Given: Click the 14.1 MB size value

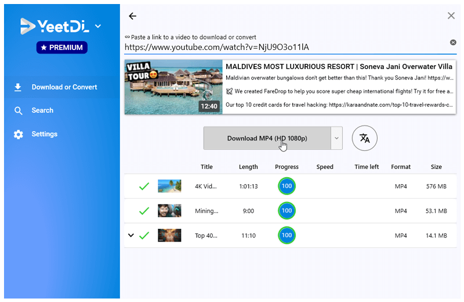Looking at the screenshot, I should (436, 236).
